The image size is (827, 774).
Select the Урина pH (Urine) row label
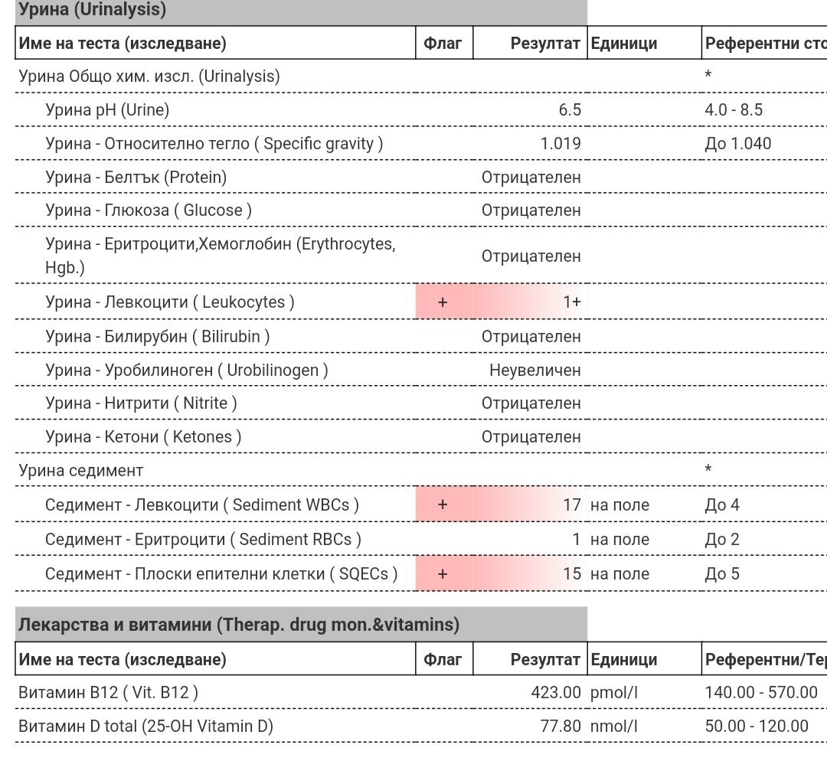(x=107, y=109)
